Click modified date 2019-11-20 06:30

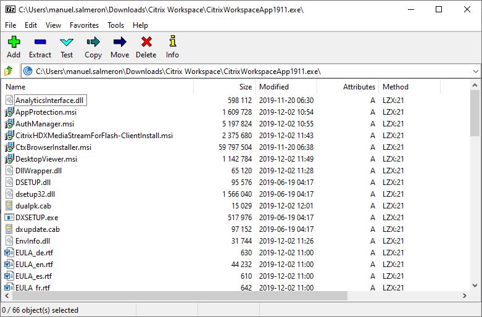click(x=286, y=101)
